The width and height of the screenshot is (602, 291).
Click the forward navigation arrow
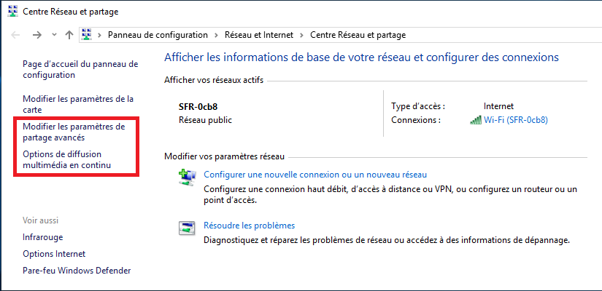37,35
